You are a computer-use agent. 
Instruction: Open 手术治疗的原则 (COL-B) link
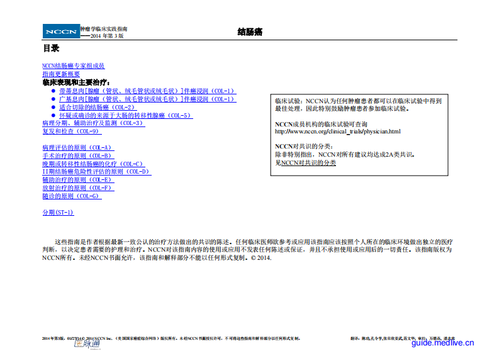point(78,155)
